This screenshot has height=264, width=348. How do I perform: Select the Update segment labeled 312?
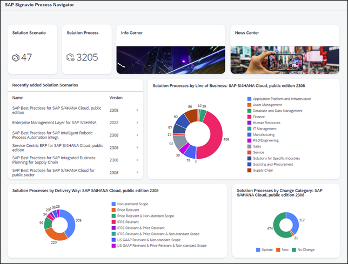[x=295, y=221]
